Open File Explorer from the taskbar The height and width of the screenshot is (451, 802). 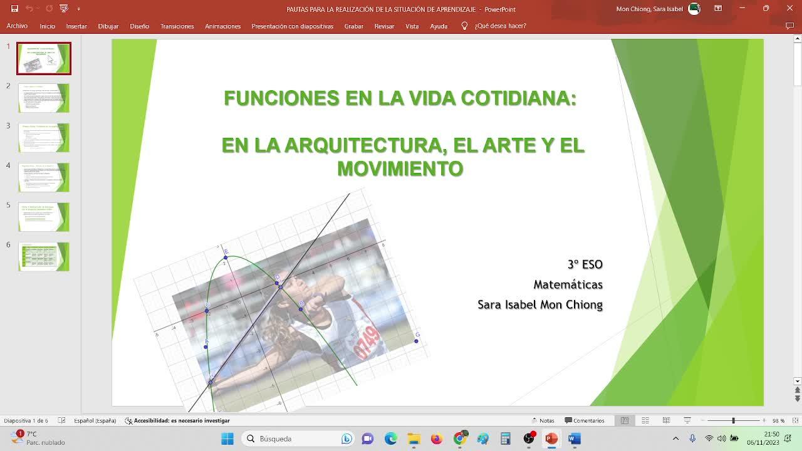pyautogui.click(x=414, y=438)
